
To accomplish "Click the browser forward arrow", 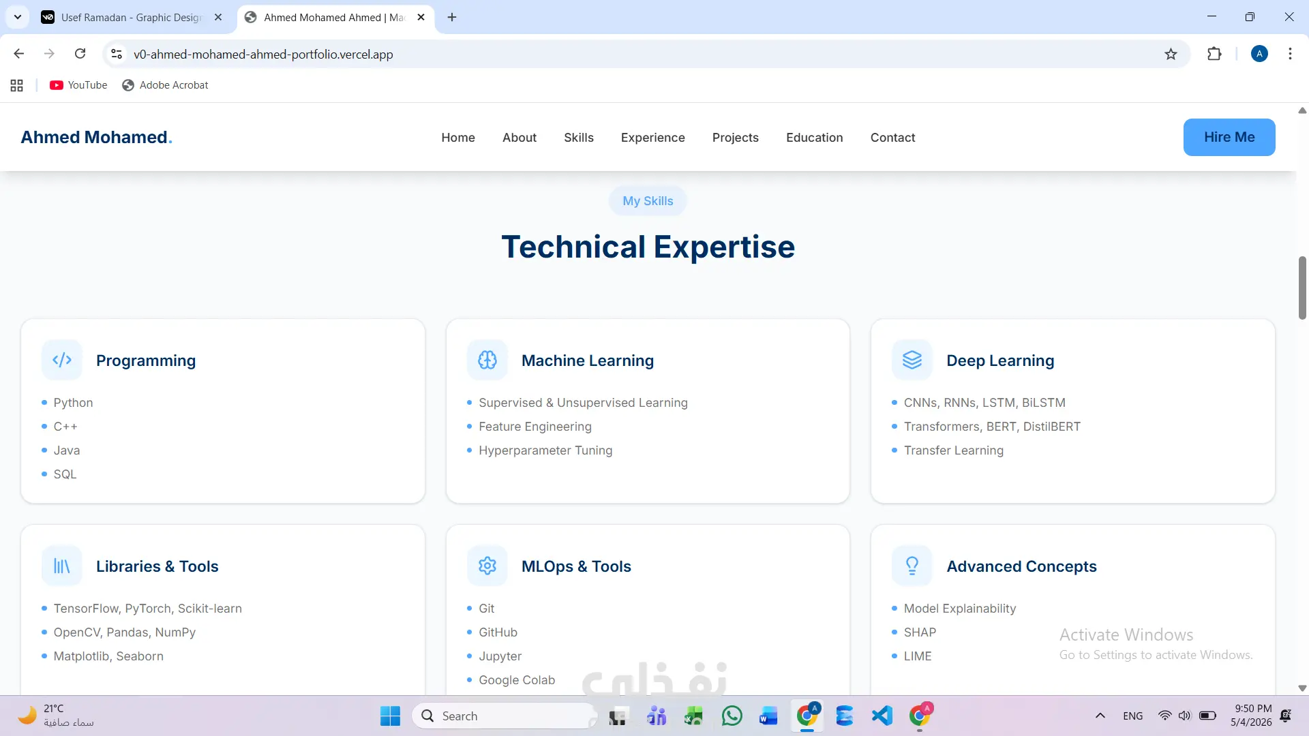I will (49, 54).
